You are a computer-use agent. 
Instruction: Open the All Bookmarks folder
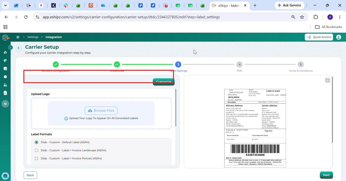coord(328,27)
